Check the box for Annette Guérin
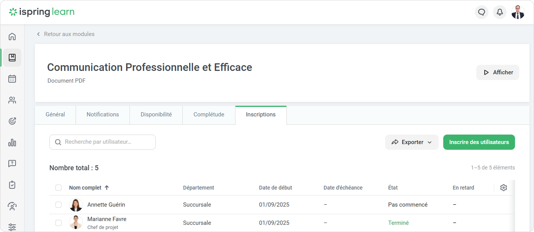The width and height of the screenshot is (534, 232). [58, 205]
